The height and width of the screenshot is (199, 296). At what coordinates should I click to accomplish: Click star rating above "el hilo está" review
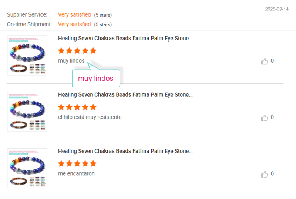pyautogui.click(x=77, y=107)
